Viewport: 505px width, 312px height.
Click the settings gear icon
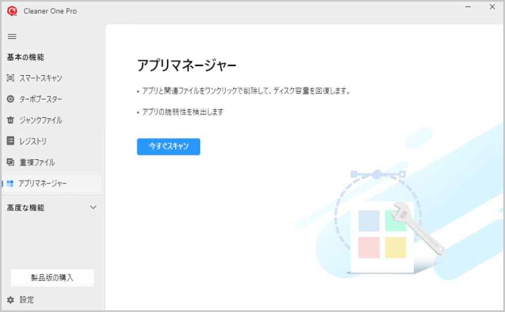tap(11, 300)
